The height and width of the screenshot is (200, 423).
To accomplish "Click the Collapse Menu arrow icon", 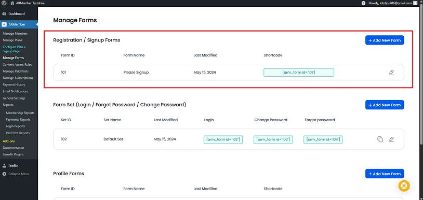I will pyautogui.click(x=4, y=174).
